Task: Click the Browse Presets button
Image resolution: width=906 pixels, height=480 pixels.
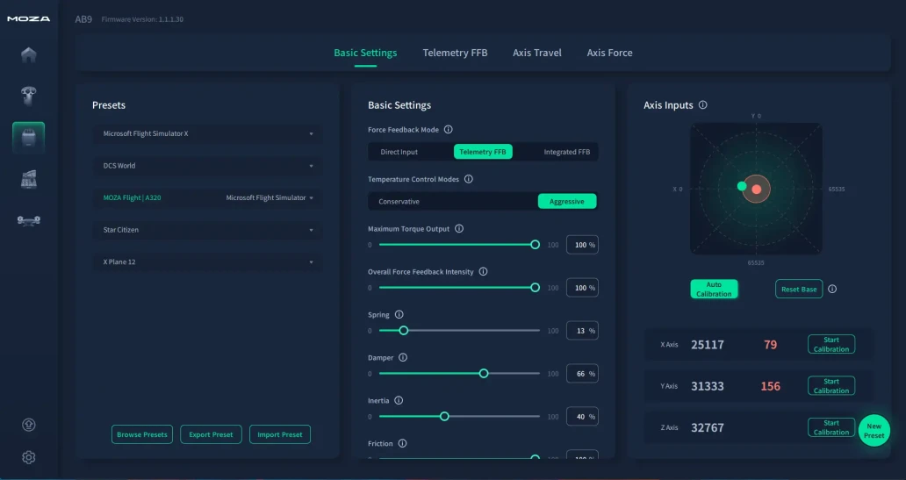Action: [x=142, y=434]
